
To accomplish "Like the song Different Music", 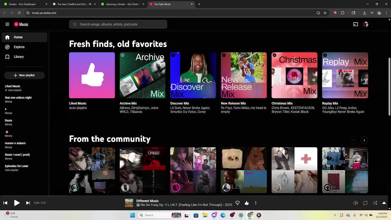I will click(247, 203).
